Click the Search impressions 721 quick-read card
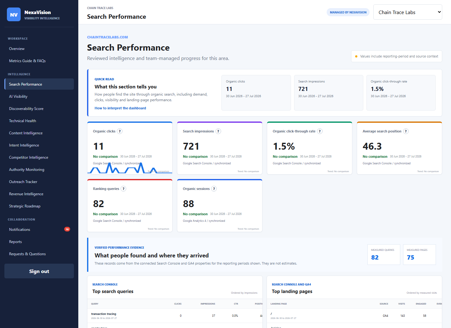Screen dimensions: 451x328 tap(329, 93)
